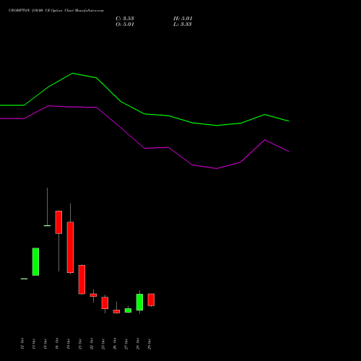Viewport: 361px width, 361px height.
Task: Click the '13 Oct' date axis label
Action: pos(34,344)
